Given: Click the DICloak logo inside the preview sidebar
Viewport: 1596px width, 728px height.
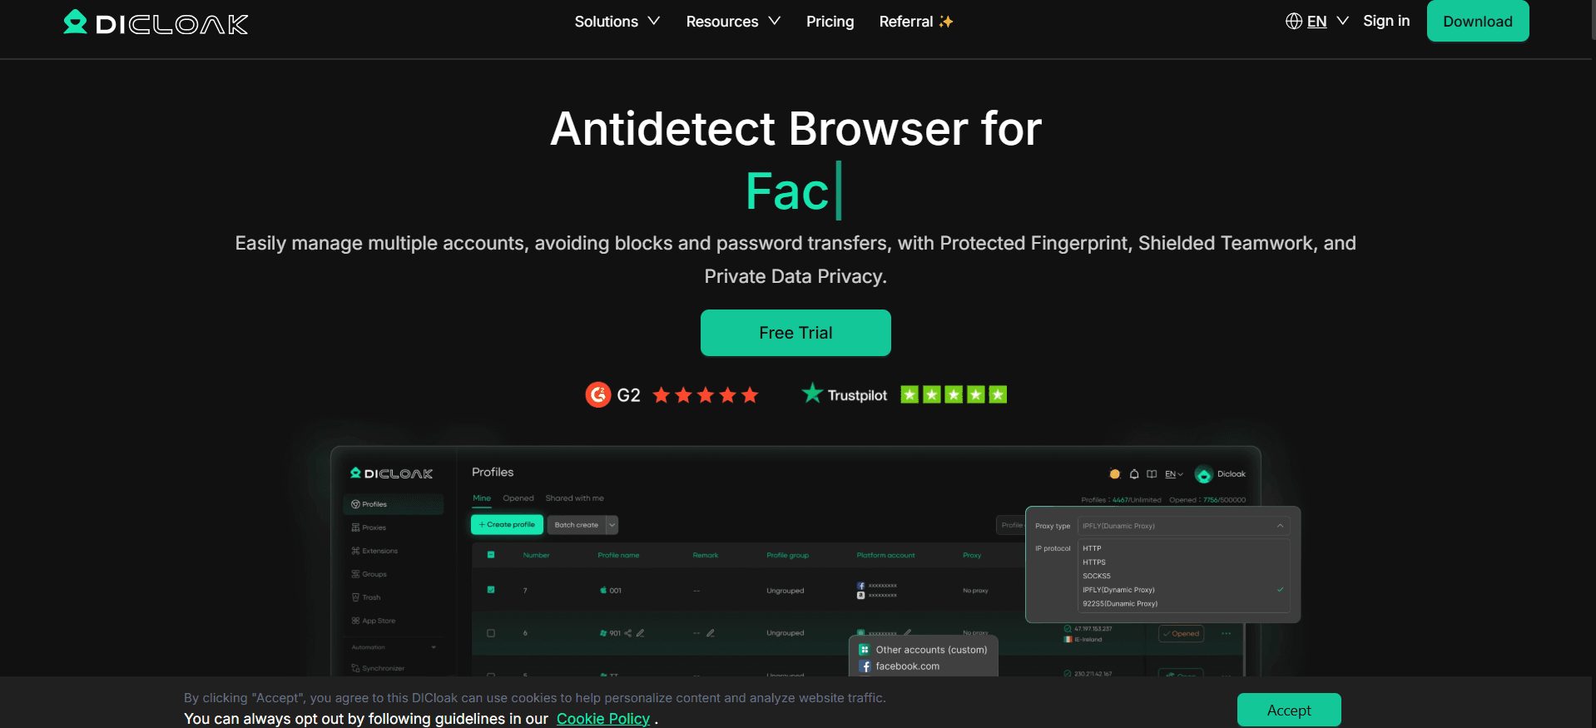Looking at the screenshot, I should tap(391, 473).
